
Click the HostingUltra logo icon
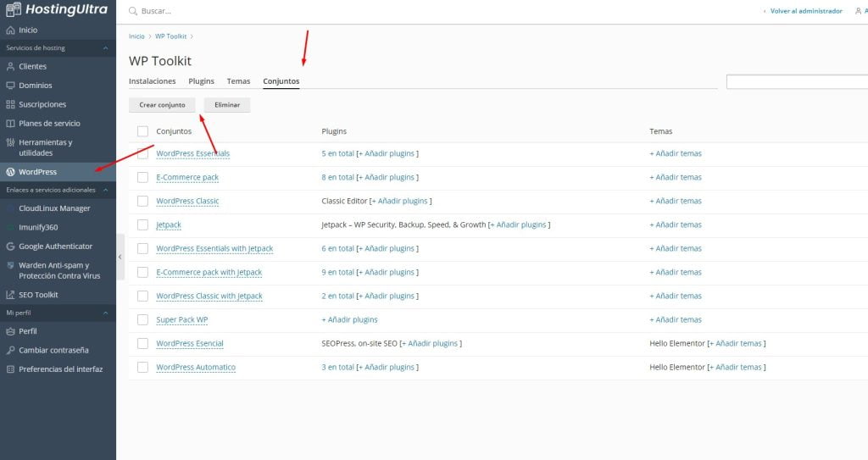point(14,8)
